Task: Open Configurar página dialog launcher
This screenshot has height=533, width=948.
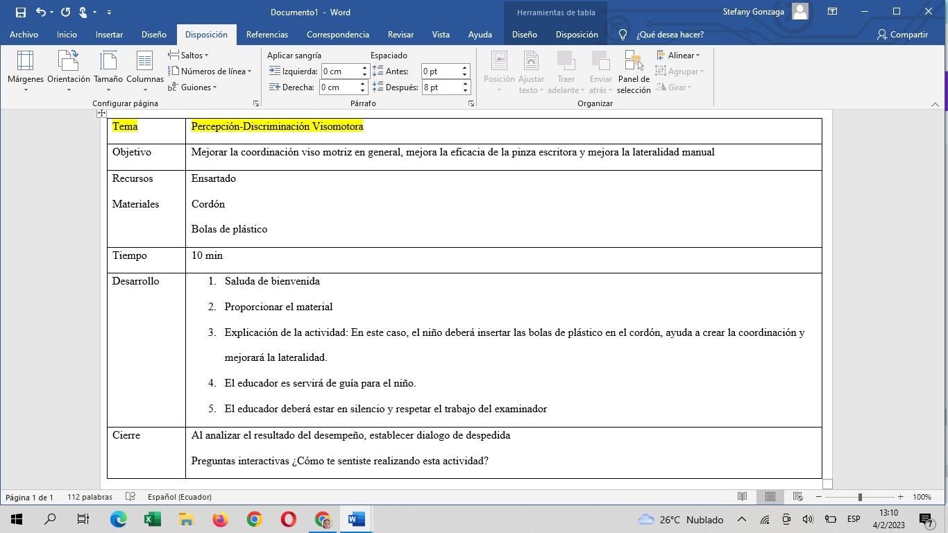Action: pyautogui.click(x=256, y=103)
